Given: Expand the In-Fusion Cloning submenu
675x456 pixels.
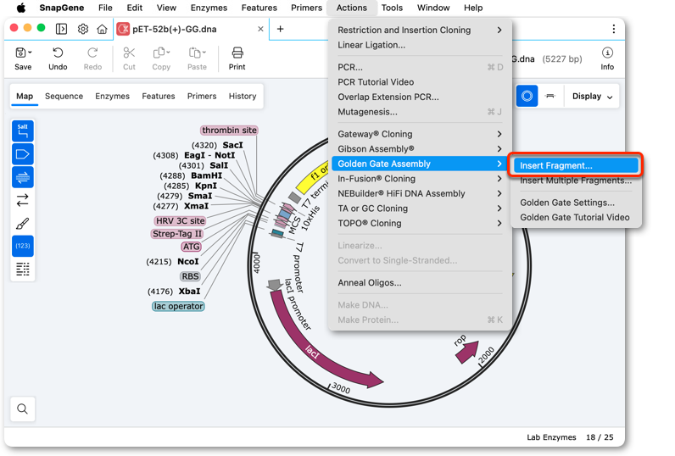Looking at the screenshot, I should [419, 179].
